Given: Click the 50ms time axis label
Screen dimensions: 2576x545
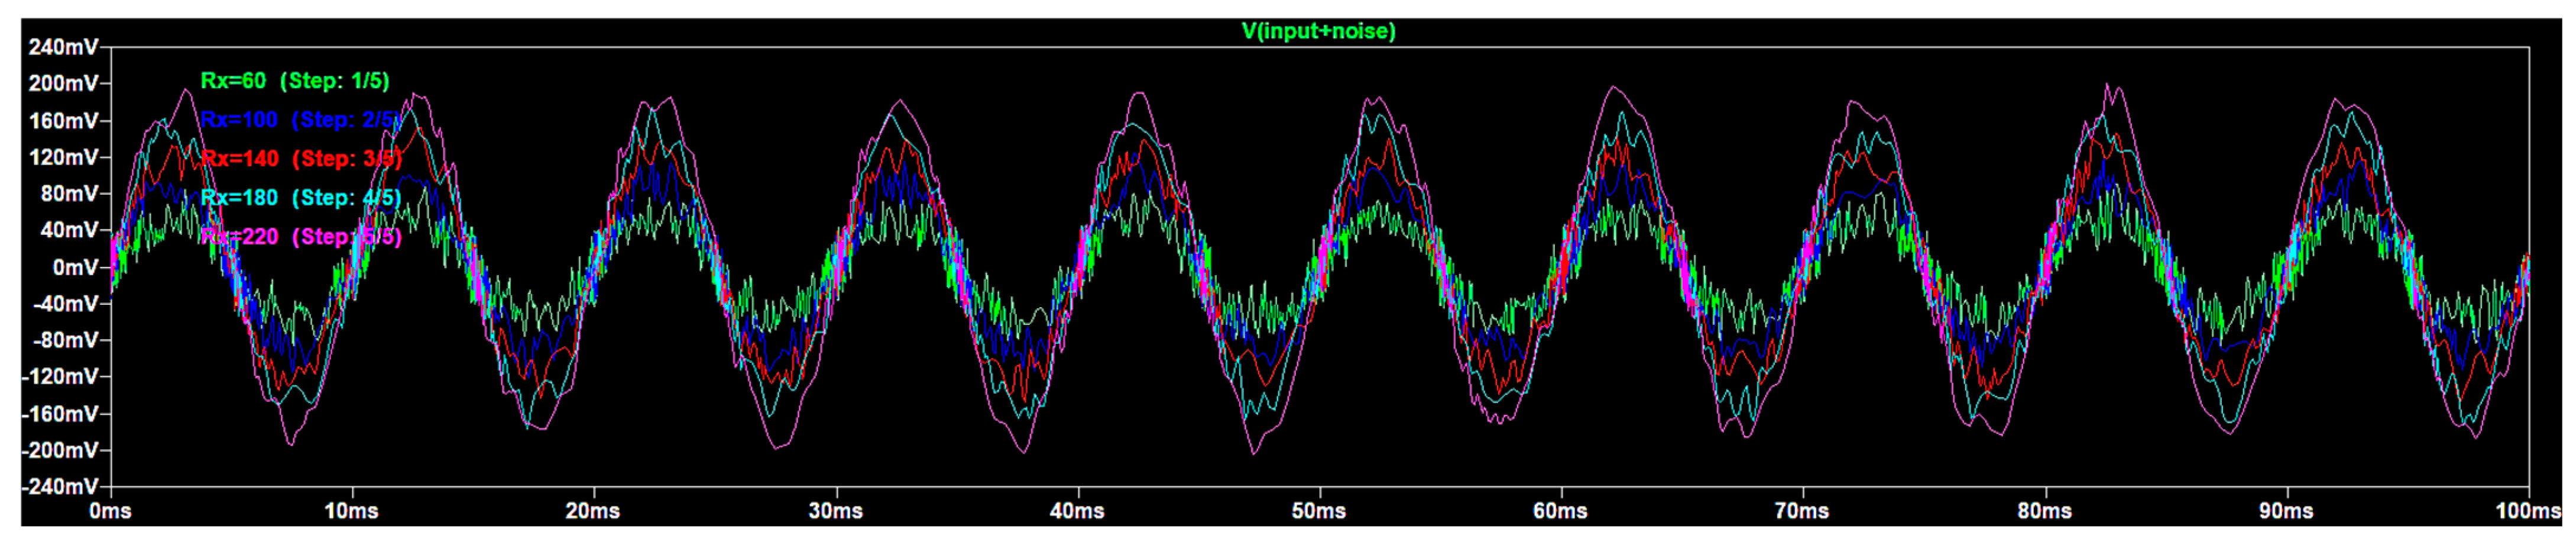Looking at the screenshot, I should pyautogui.click(x=1319, y=512).
